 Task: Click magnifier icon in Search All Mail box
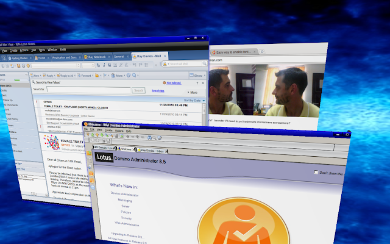tap(204, 63)
